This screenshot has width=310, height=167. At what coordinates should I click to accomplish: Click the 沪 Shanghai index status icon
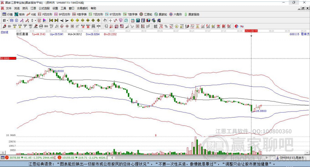tap(7, 158)
